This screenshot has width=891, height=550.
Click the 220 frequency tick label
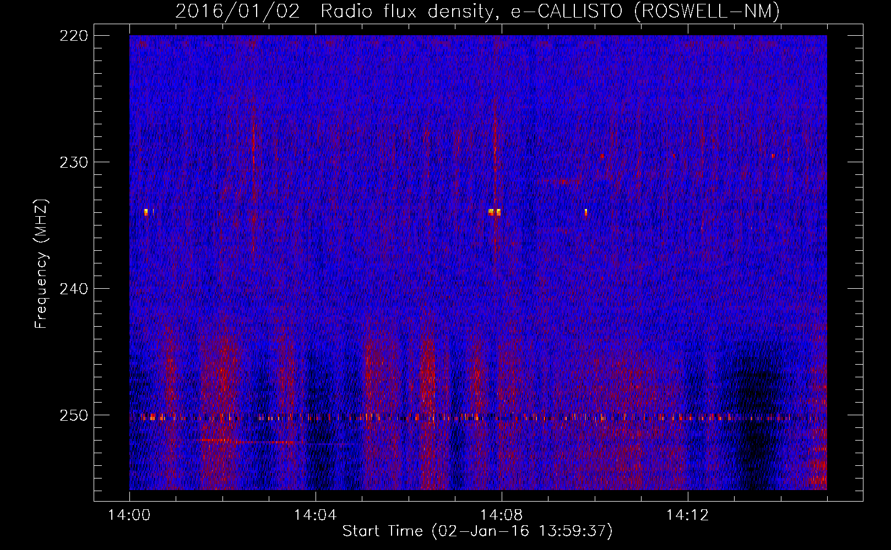(73, 35)
